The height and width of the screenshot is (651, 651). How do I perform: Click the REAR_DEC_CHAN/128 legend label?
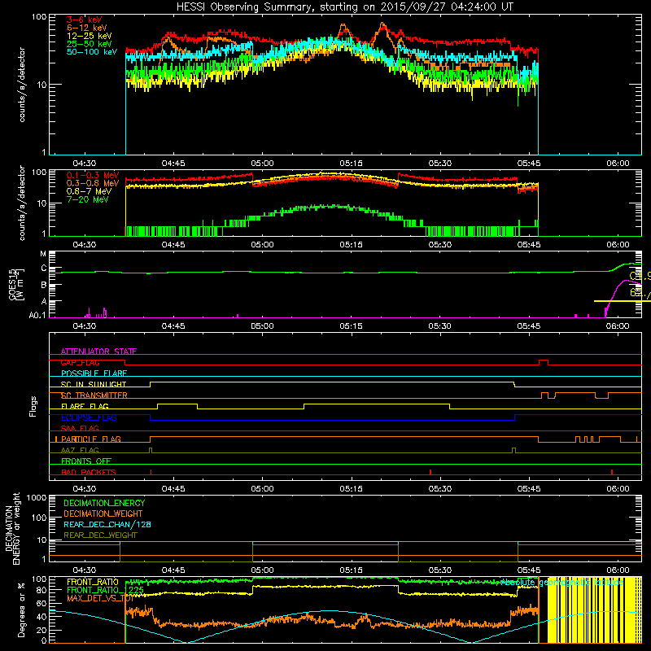click(x=107, y=524)
